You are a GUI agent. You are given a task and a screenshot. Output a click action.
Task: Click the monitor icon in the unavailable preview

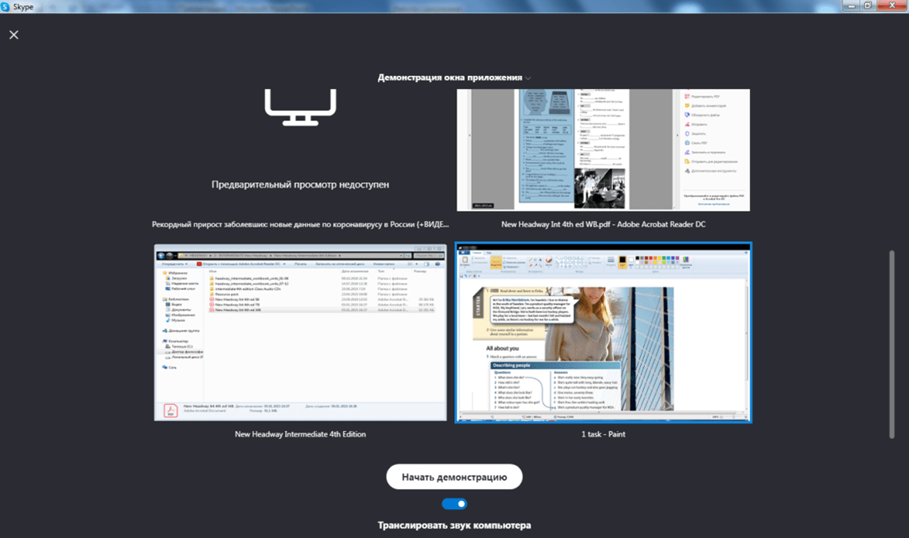coord(300,107)
